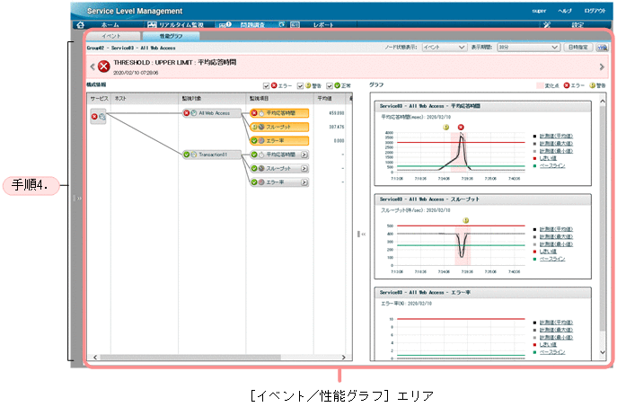Go to previous event with left chevron
This screenshot has height=407, width=617.
pyautogui.click(x=93, y=66)
